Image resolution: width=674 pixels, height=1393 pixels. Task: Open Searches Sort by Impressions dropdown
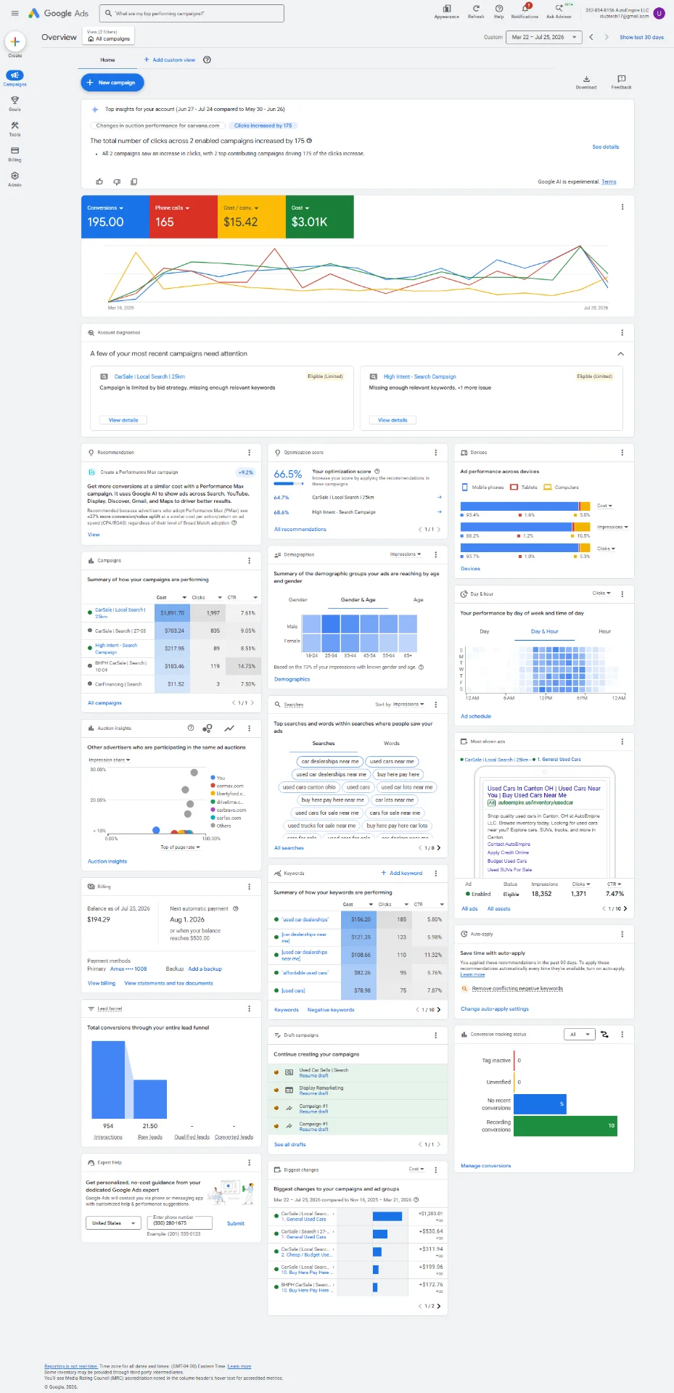(408, 704)
